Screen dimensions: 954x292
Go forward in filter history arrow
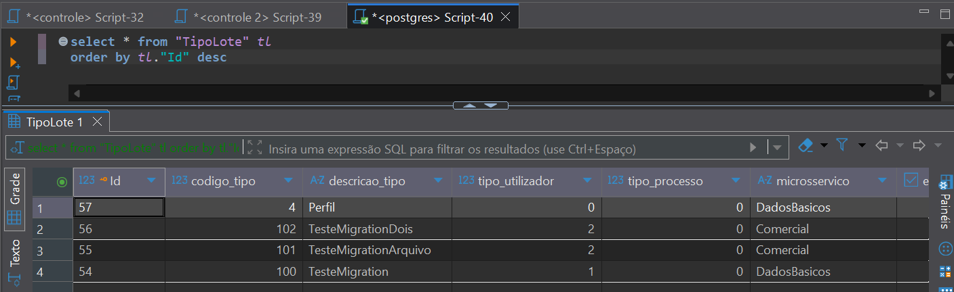[x=919, y=145]
